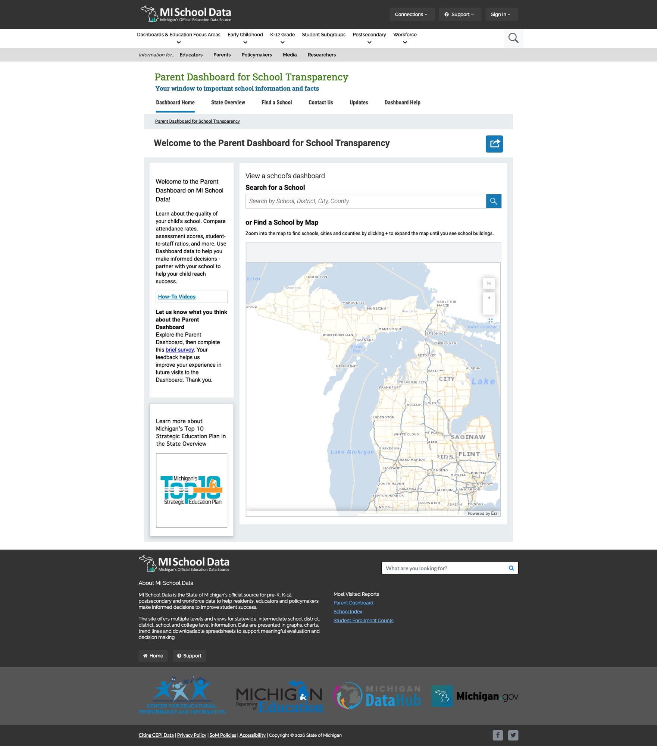657x746 pixels.
Task: Select the Updates tab
Action: click(359, 103)
